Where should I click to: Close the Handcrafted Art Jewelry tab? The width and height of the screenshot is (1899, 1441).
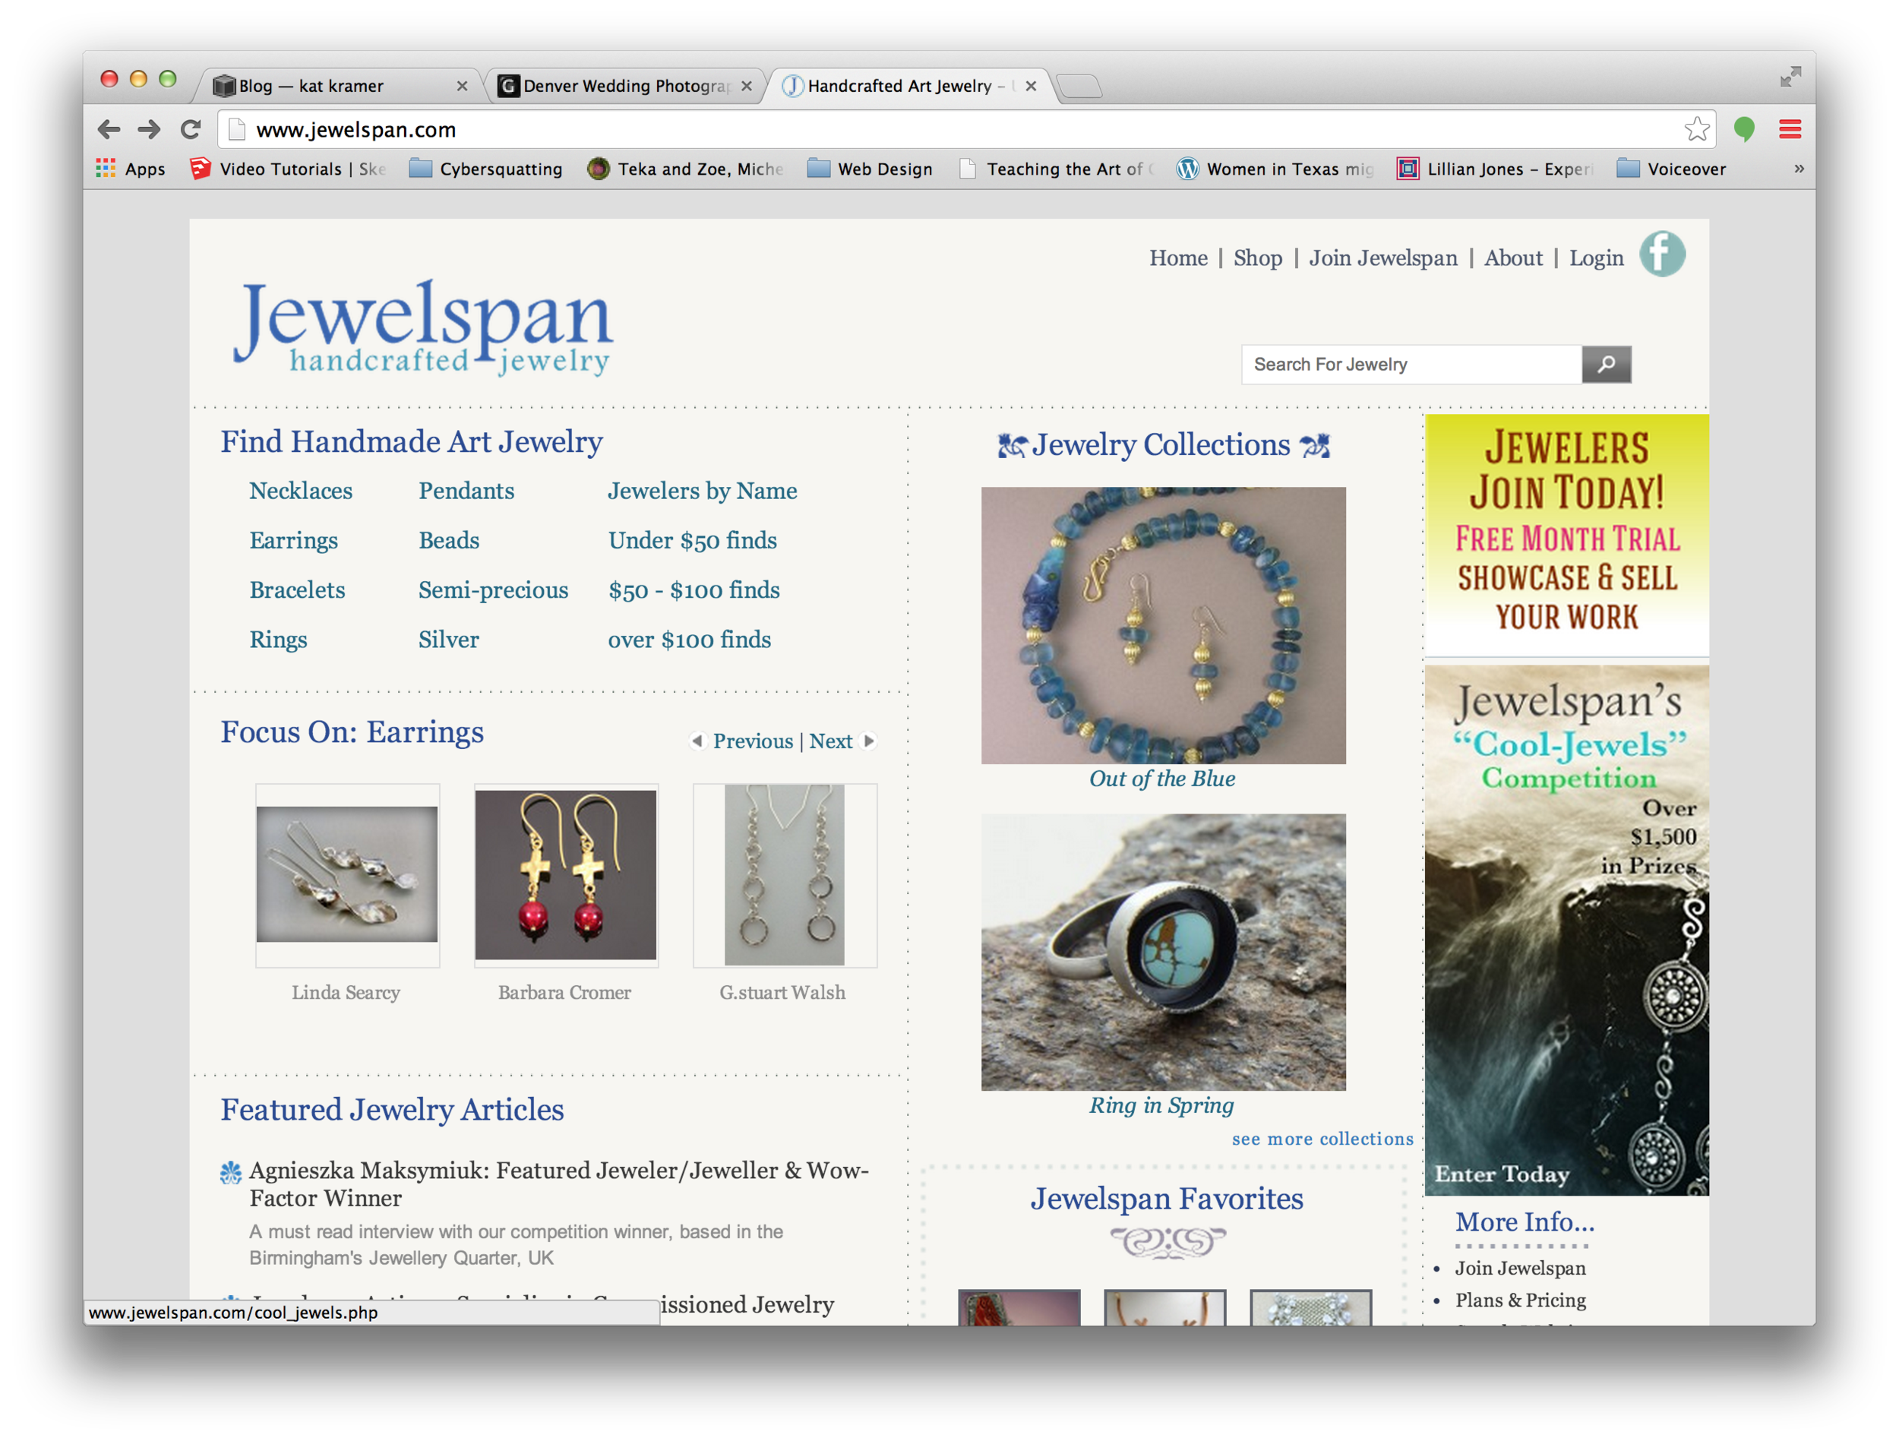(x=1031, y=86)
